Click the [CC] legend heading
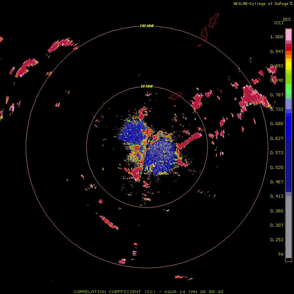The width and height of the screenshot is (294, 294). pos(279,23)
